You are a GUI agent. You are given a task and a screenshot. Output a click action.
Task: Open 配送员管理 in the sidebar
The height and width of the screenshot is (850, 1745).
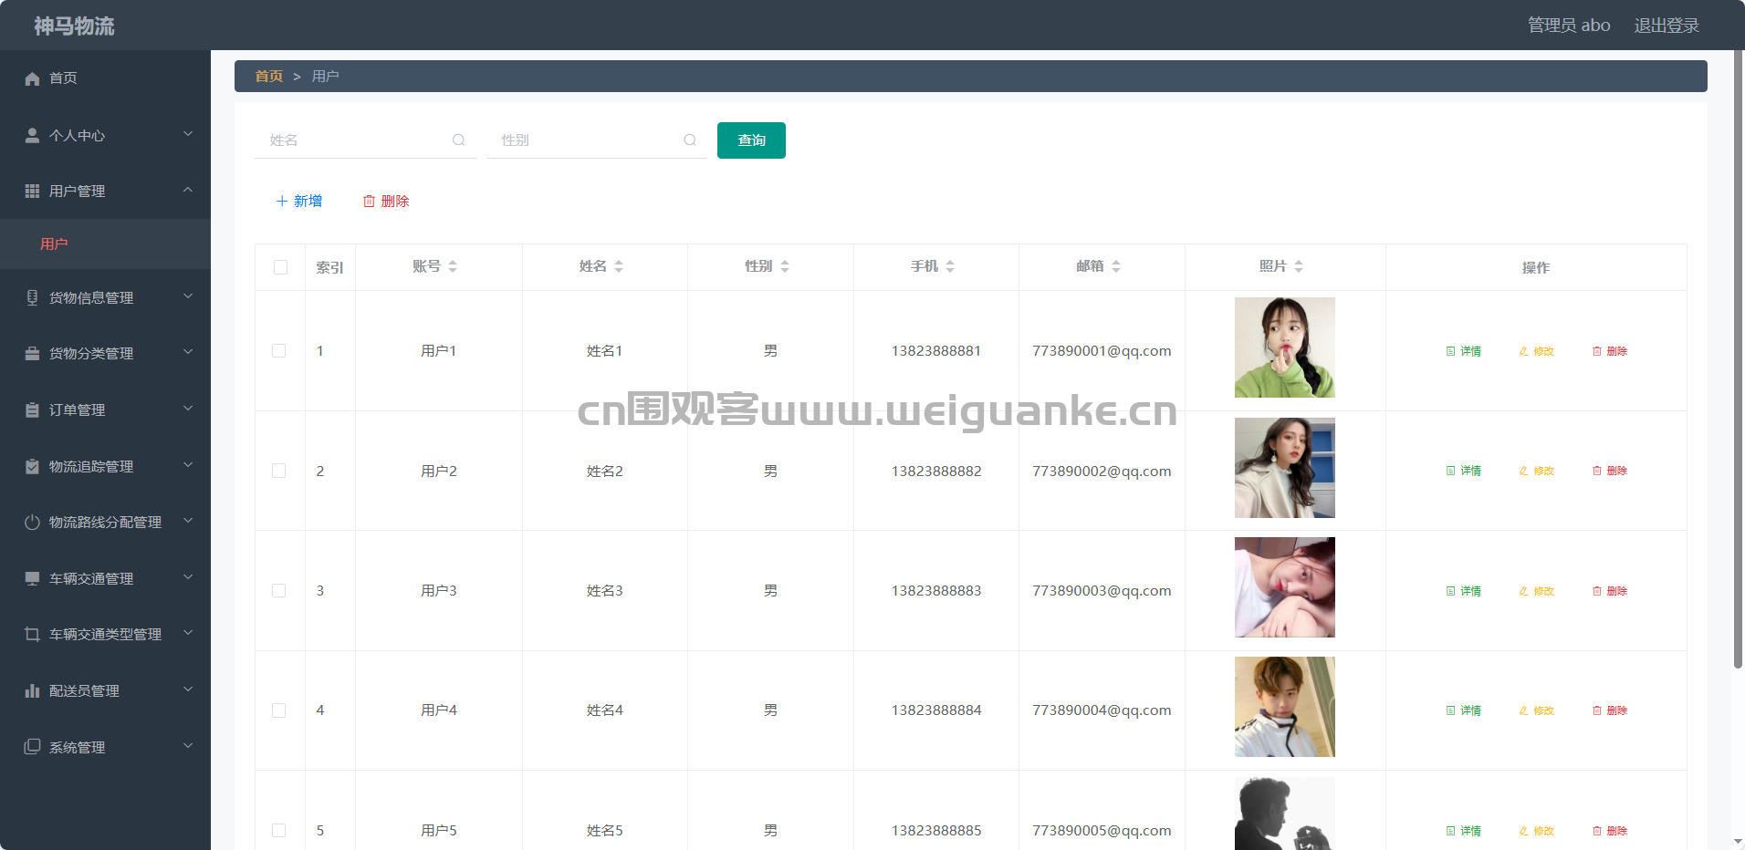pyautogui.click(x=84, y=691)
